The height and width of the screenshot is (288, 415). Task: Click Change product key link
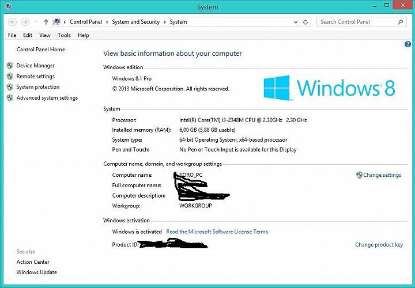click(379, 245)
